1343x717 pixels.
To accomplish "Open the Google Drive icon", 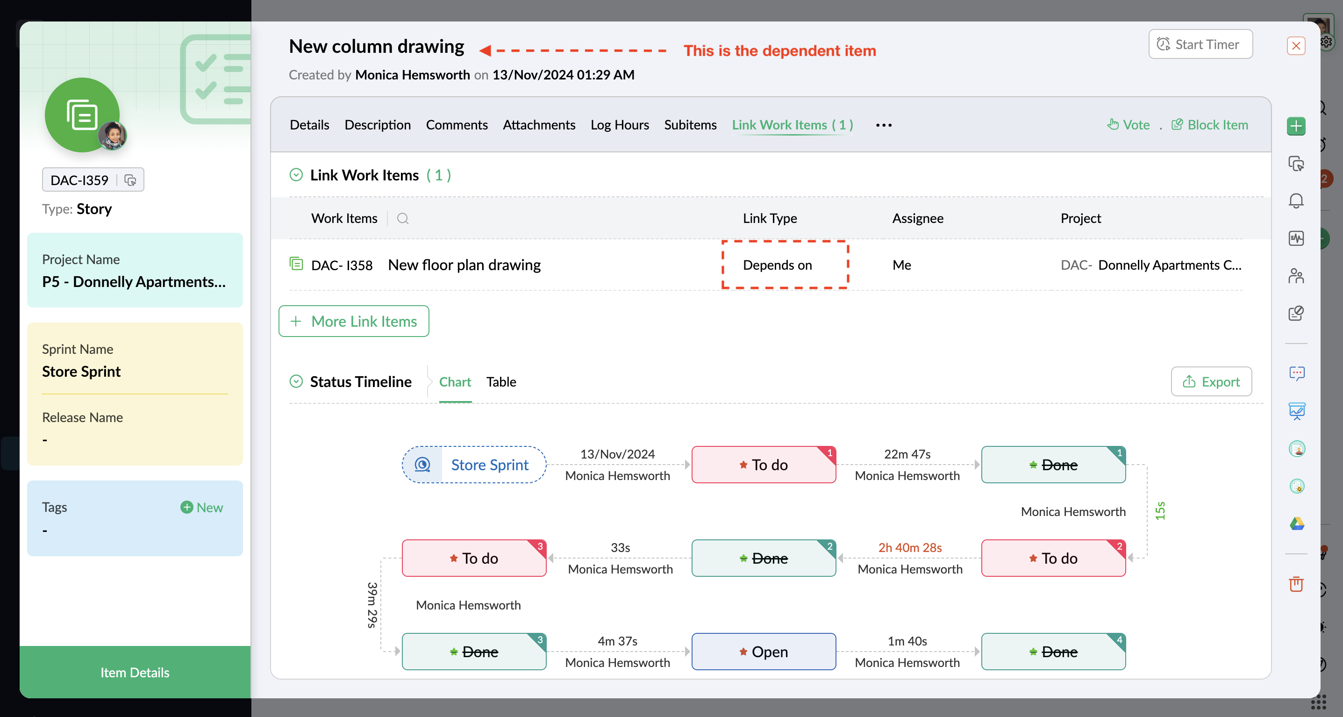I will pos(1297,523).
